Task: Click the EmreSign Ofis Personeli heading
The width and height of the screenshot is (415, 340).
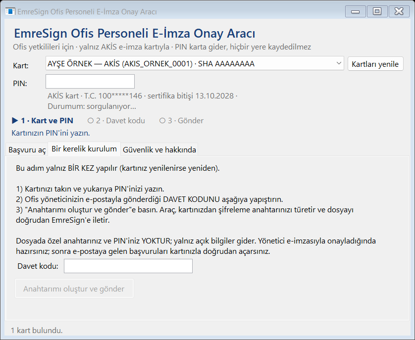Action: (134, 33)
